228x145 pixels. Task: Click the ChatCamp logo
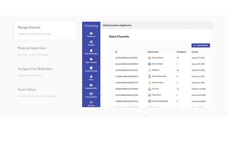(91, 26)
